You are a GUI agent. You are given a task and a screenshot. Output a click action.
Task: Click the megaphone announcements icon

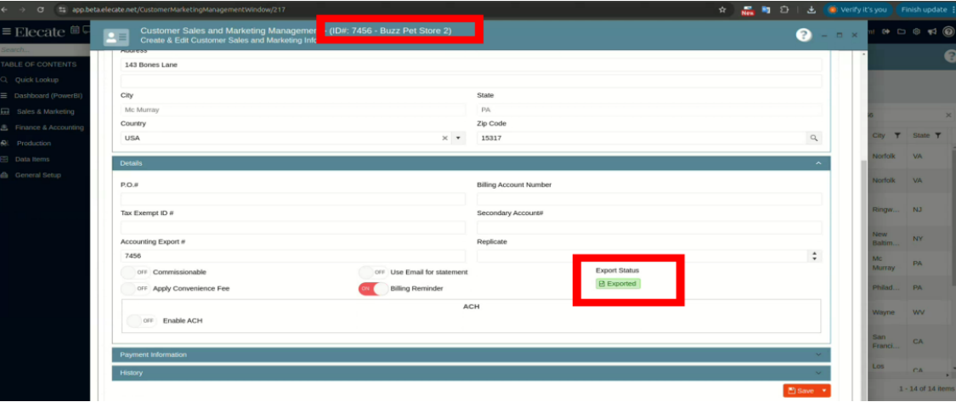click(x=931, y=31)
